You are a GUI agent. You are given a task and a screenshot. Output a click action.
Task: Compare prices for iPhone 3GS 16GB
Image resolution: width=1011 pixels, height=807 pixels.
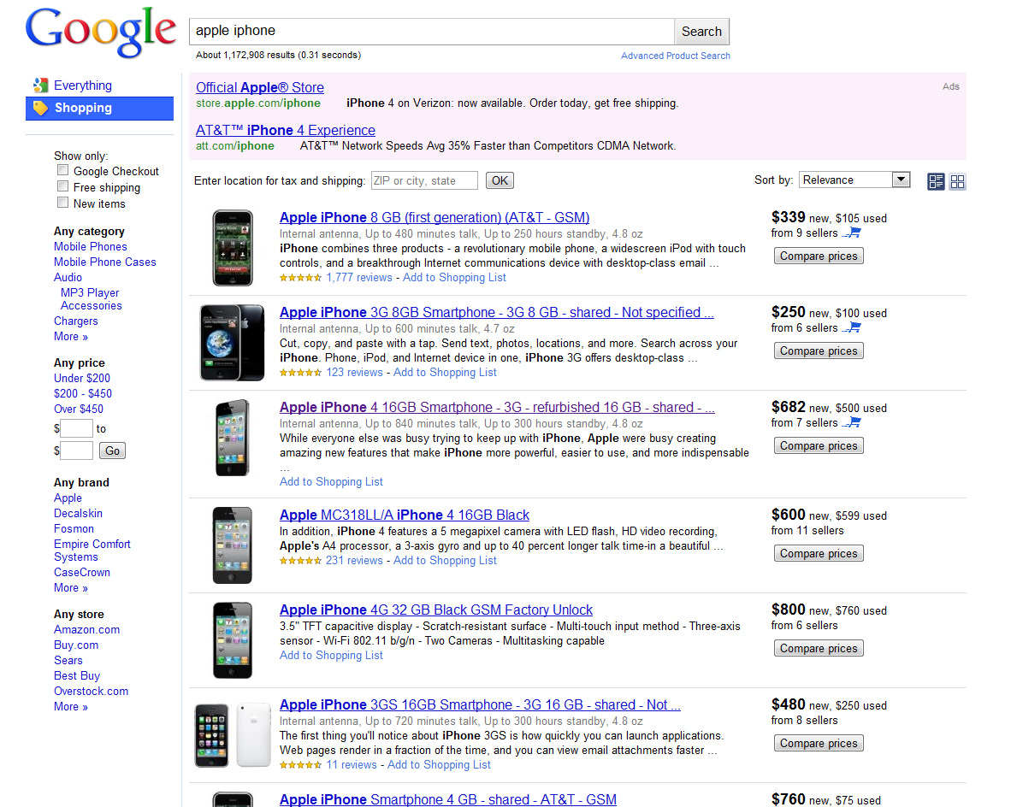pyautogui.click(x=819, y=743)
